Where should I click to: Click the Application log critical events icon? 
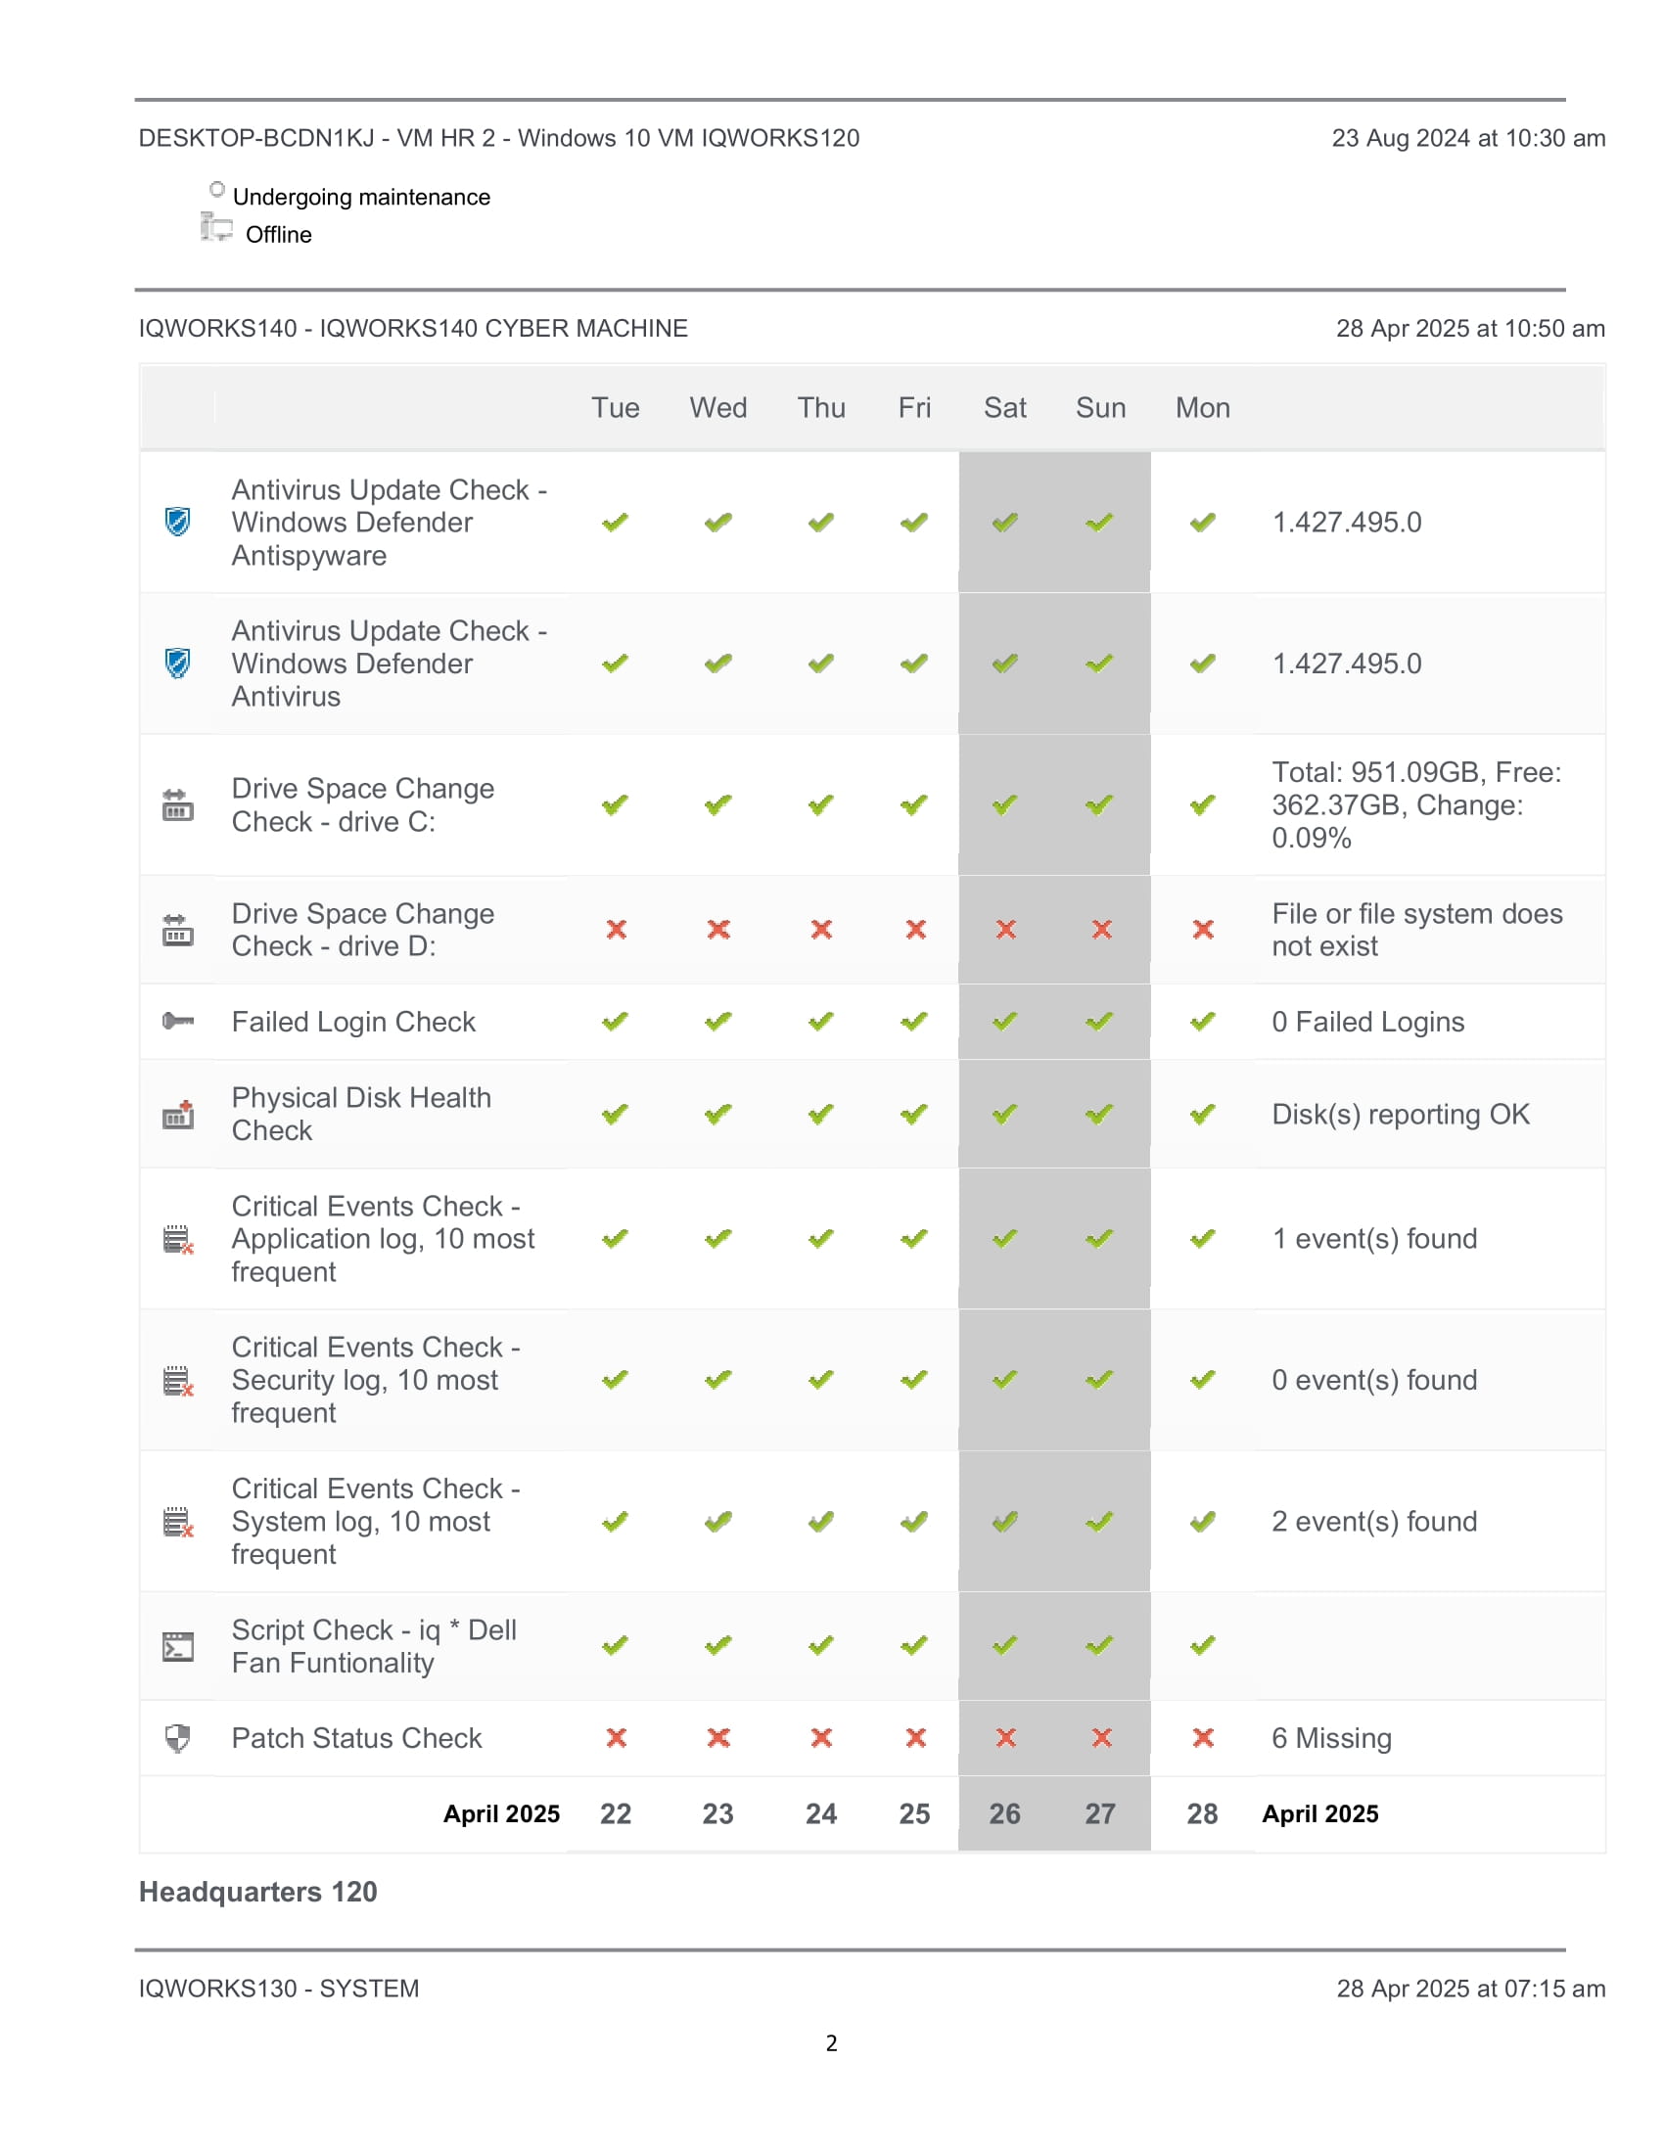[177, 1239]
